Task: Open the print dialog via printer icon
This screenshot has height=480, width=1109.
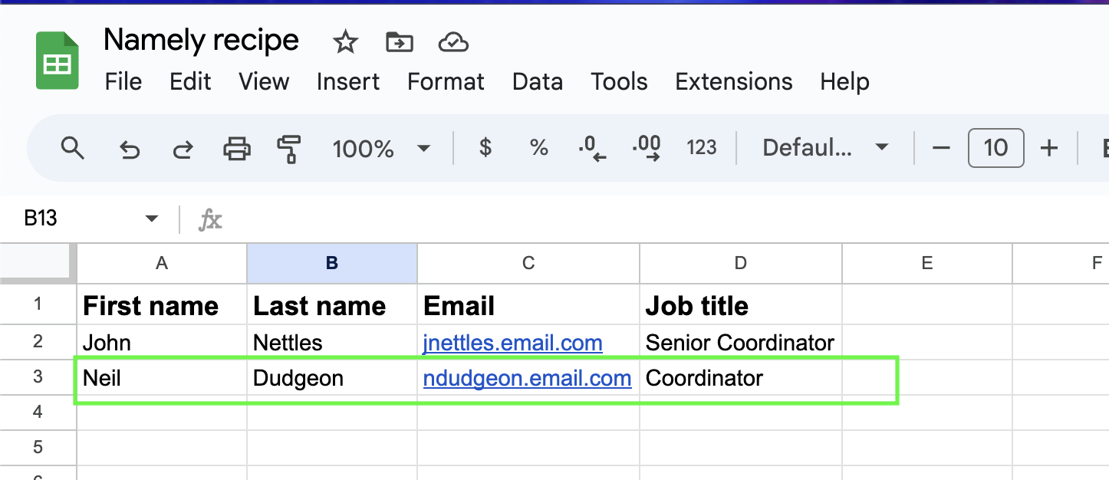Action: [236, 147]
